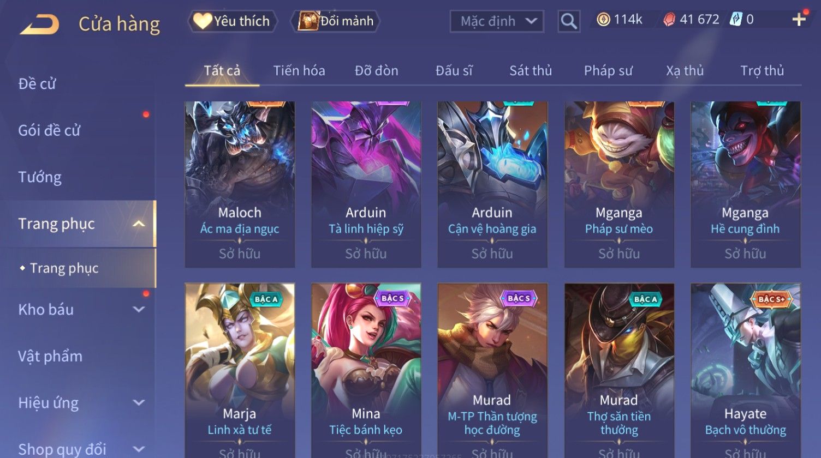Open the Mặc định sort dropdown
This screenshot has width=821, height=458.
click(x=497, y=21)
